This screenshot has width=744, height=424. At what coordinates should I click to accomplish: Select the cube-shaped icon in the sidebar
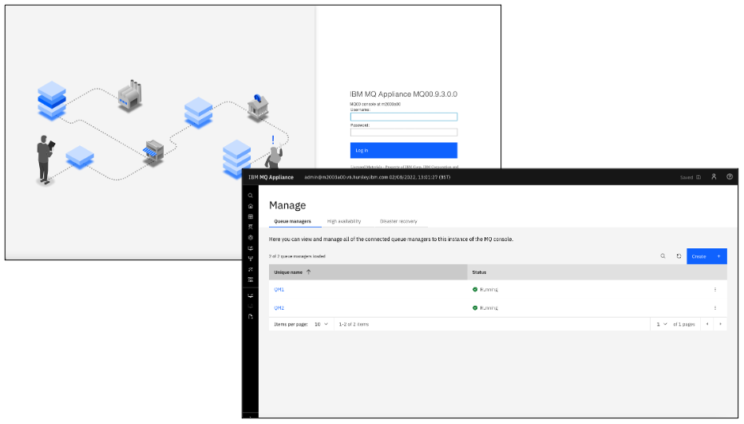tap(250, 237)
